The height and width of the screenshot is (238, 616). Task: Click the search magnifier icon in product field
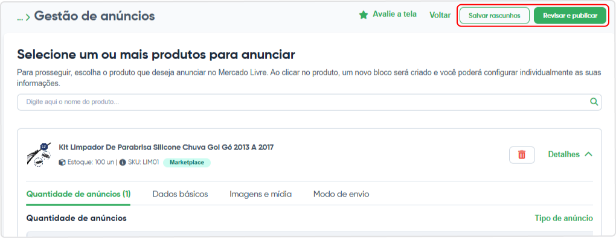[x=594, y=102]
